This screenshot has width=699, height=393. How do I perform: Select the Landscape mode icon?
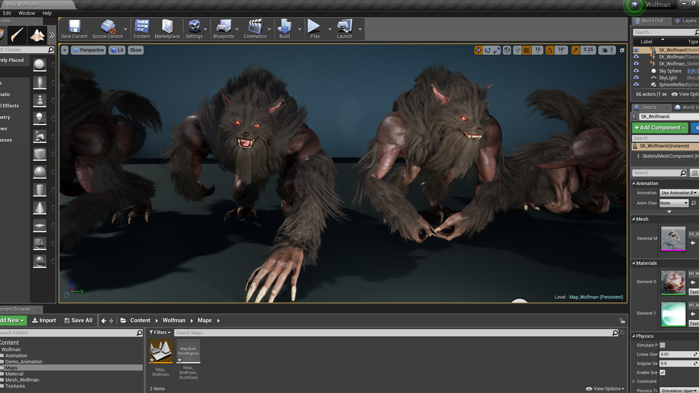click(37, 35)
